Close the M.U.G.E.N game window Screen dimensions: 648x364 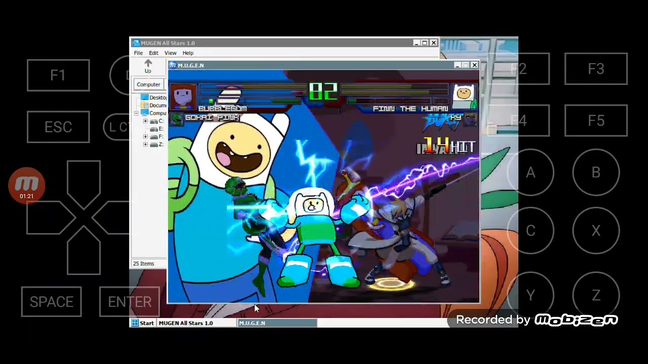pos(474,65)
